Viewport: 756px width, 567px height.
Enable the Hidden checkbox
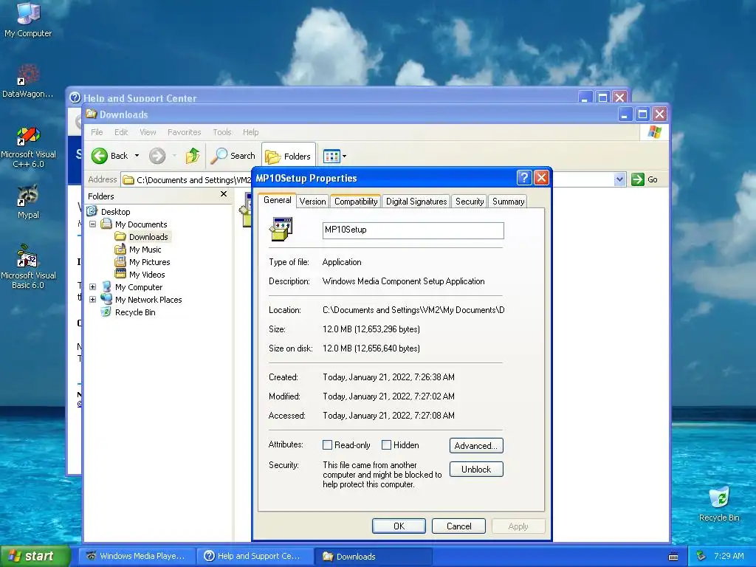click(386, 445)
